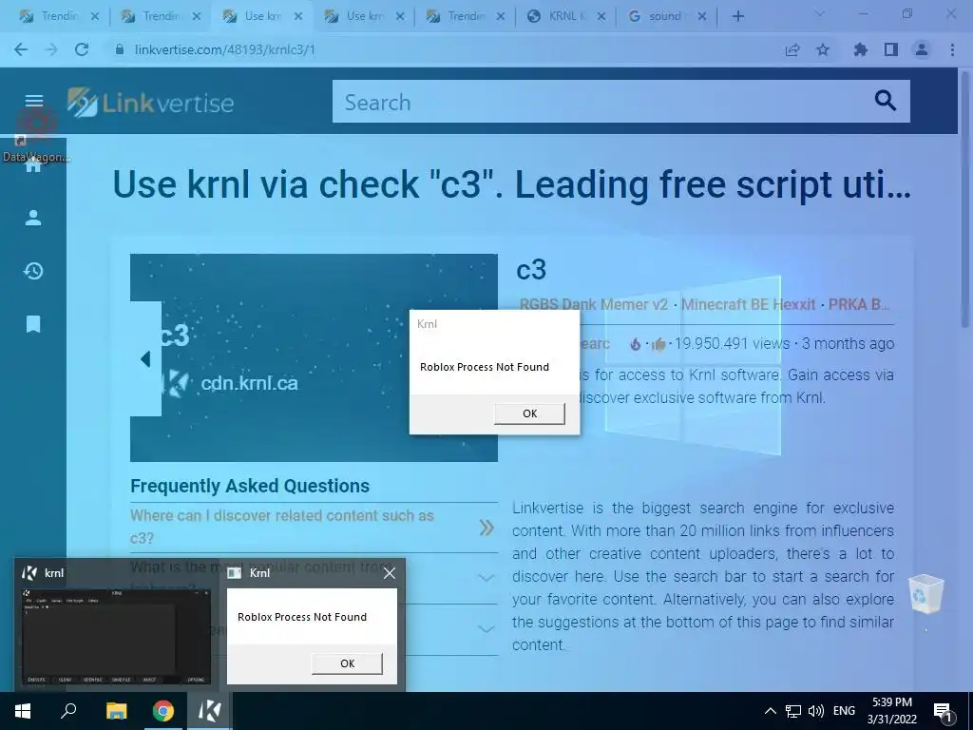The image size is (973, 730).
Task: Expand the third FAQ chevron
Action: 486,629
